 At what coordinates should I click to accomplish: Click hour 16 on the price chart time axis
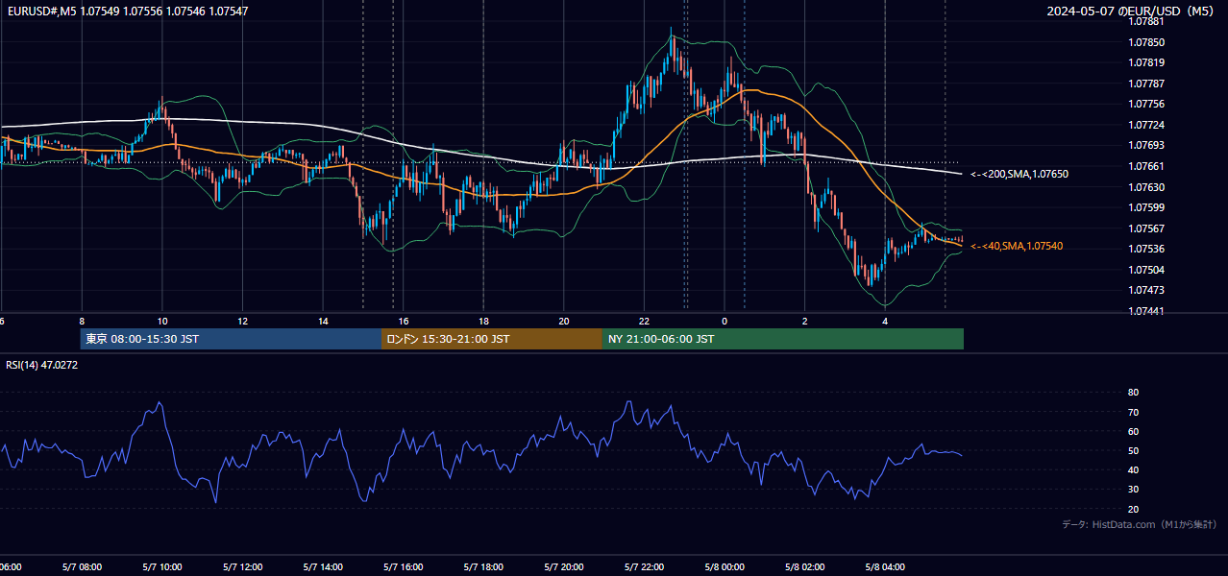point(404,321)
